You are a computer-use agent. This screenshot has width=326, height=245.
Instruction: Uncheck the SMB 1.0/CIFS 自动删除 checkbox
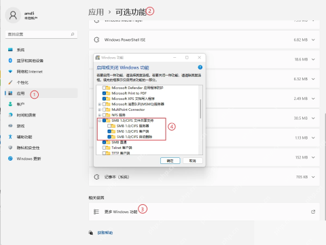pyautogui.click(x=109, y=137)
